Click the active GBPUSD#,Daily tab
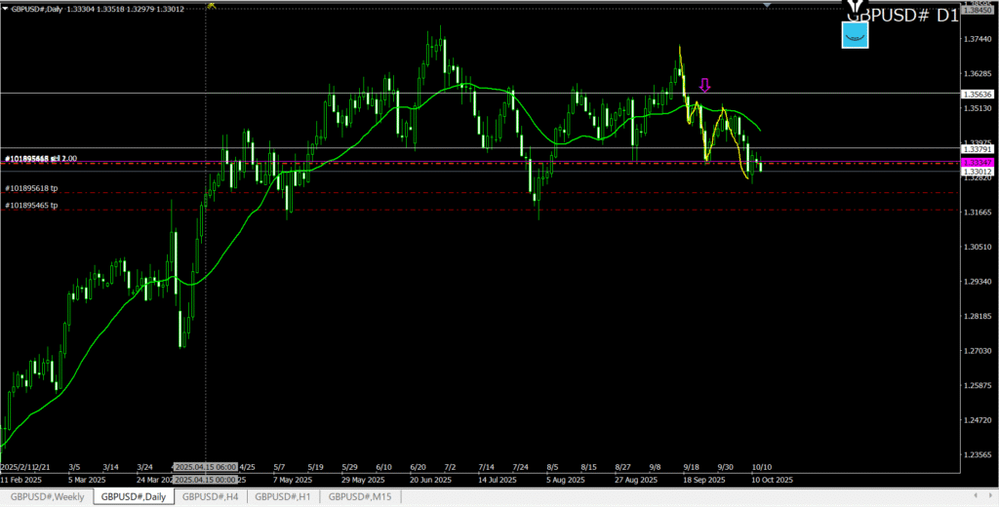This screenshot has width=999, height=507. (x=135, y=497)
